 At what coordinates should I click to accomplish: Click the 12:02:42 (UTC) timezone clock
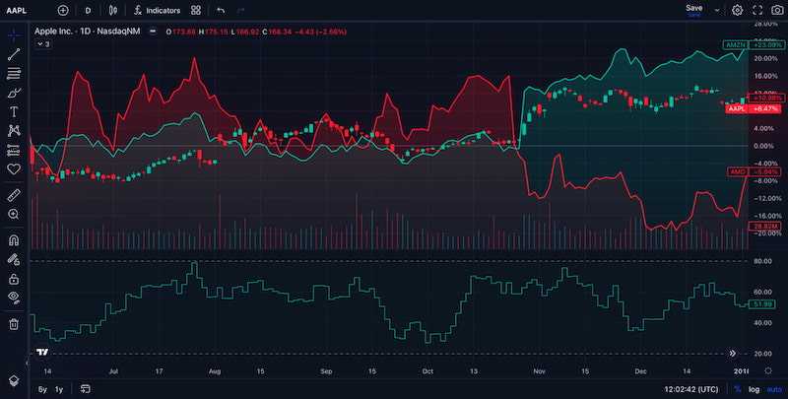[x=691, y=389]
